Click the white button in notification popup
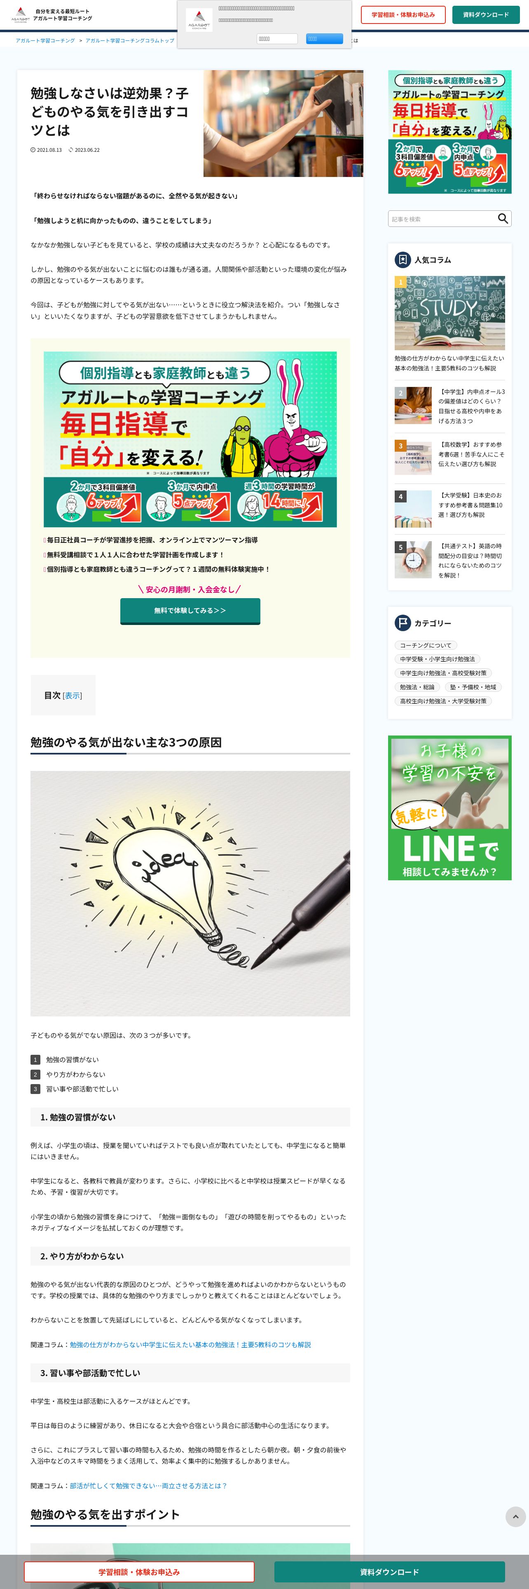Screen dimensions: 529x1589 (x=276, y=39)
